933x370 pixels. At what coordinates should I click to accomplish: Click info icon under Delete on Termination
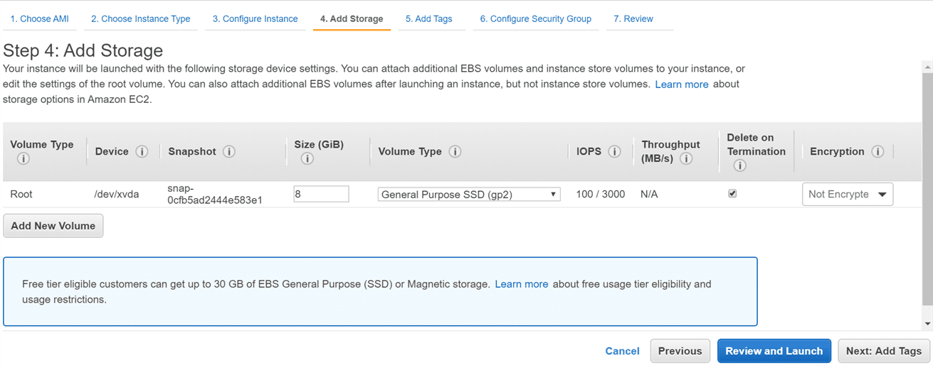pyautogui.click(x=739, y=166)
